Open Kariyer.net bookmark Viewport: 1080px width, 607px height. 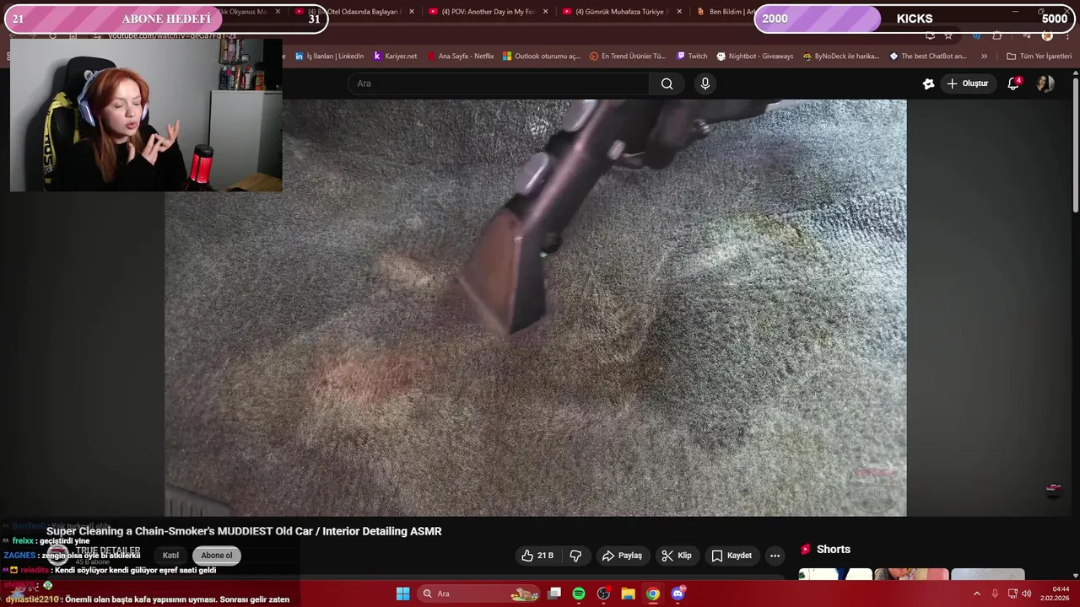(395, 56)
